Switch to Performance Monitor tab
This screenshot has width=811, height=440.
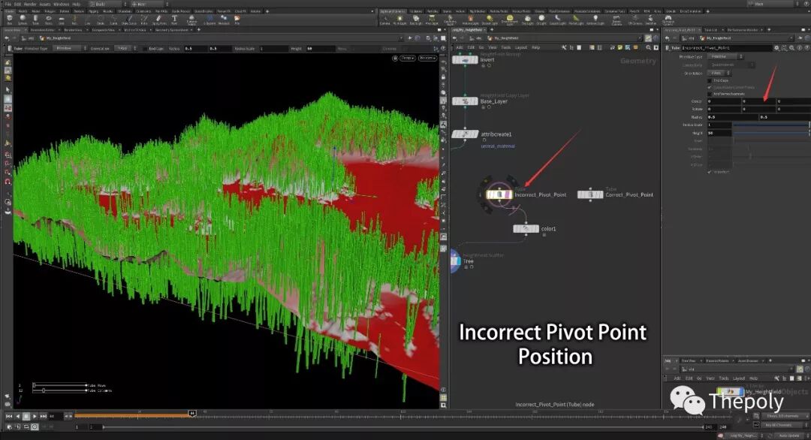(x=743, y=30)
